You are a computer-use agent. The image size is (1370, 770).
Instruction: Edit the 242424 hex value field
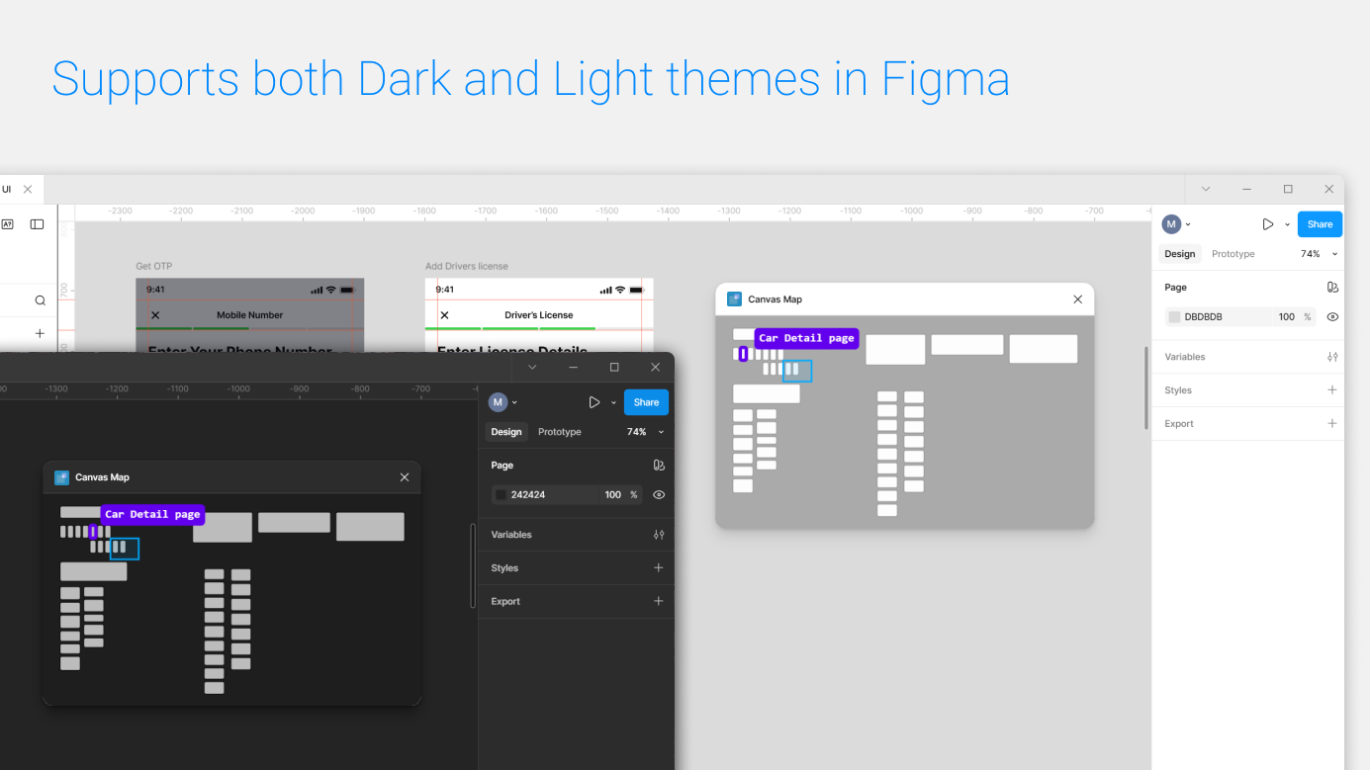(x=528, y=495)
